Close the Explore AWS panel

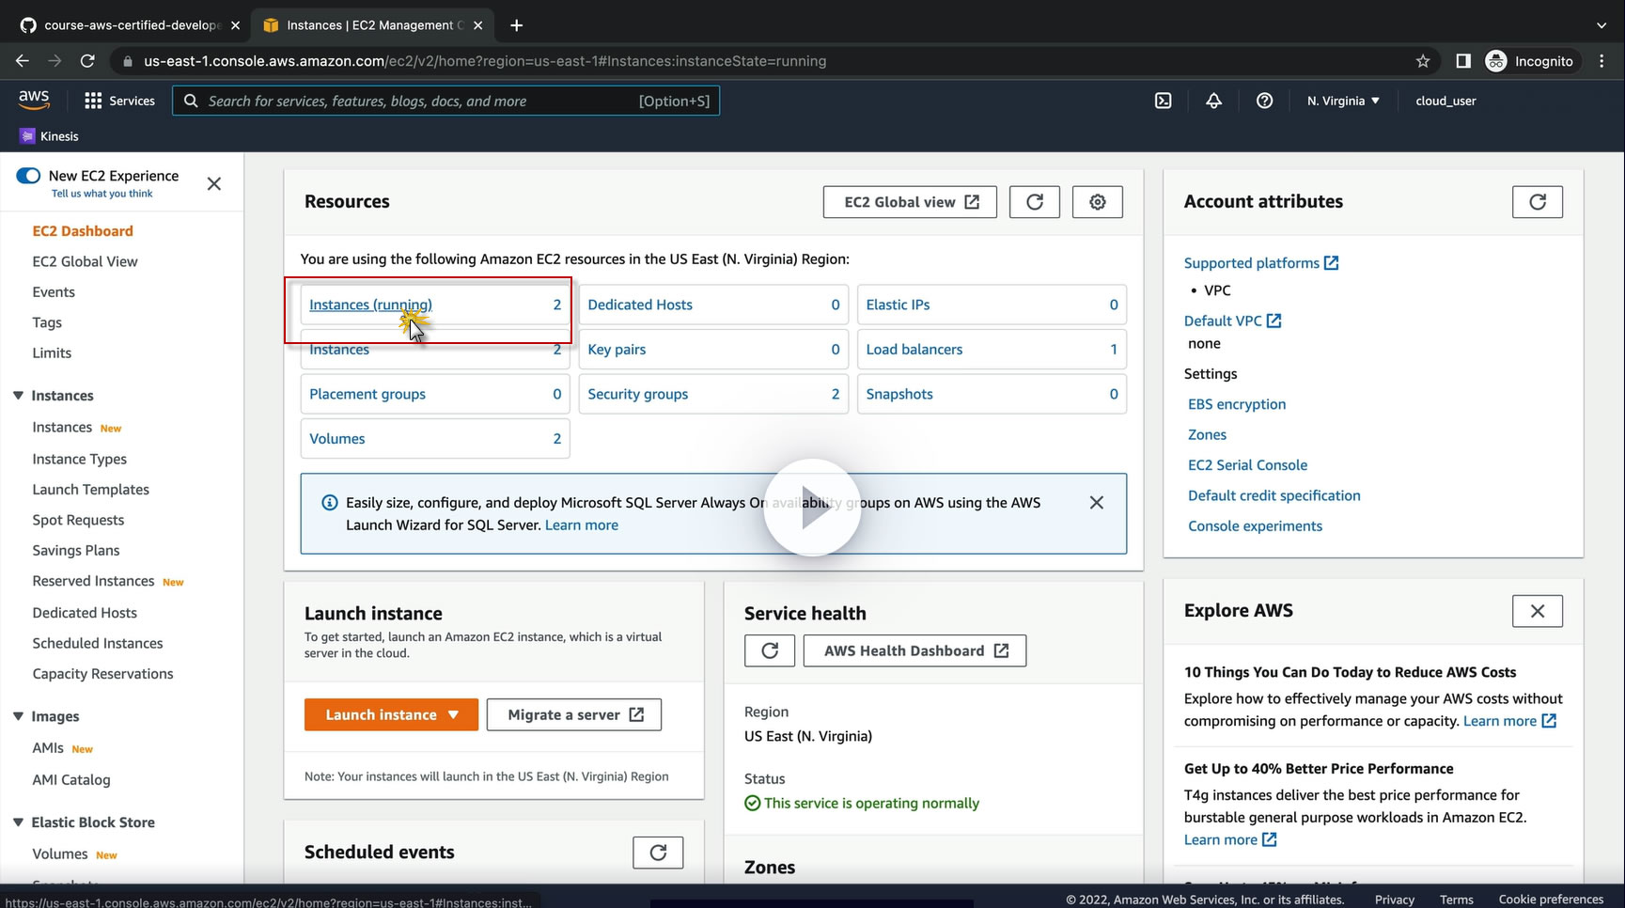click(x=1537, y=611)
